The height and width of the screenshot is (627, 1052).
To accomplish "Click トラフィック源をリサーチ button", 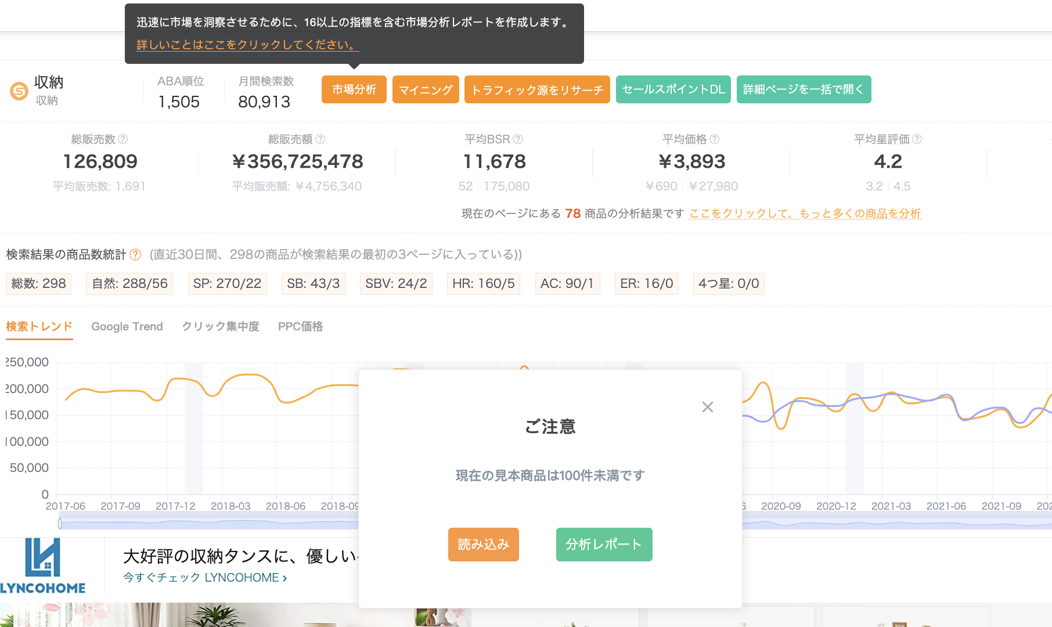I will tap(537, 89).
